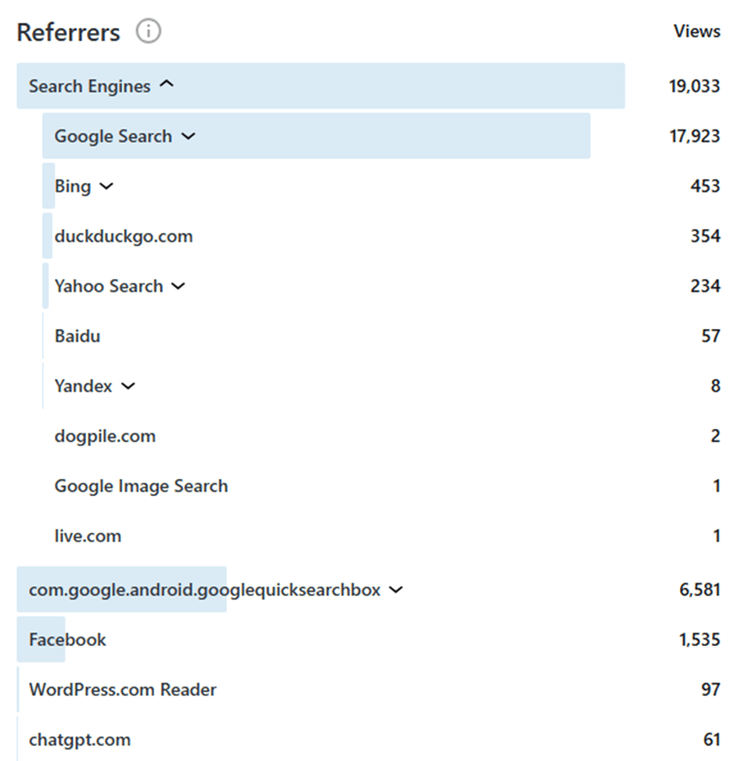Screen dimensions: 743x761
Task: Expand the Bing referrer chevron
Action: tap(106, 186)
